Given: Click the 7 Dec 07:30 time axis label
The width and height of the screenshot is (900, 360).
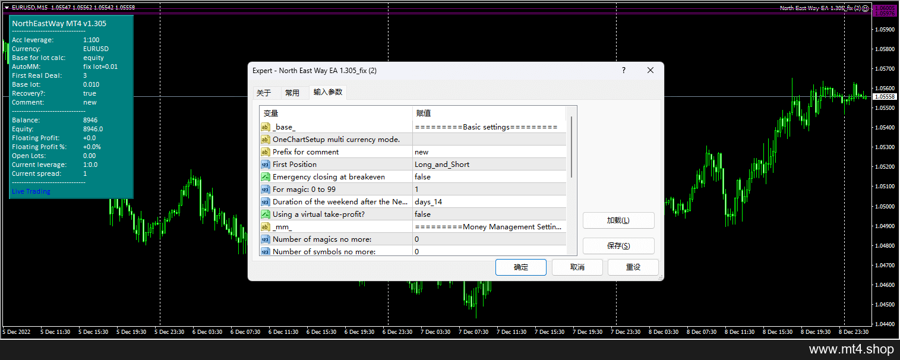Looking at the screenshot, I should tap(473, 332).
